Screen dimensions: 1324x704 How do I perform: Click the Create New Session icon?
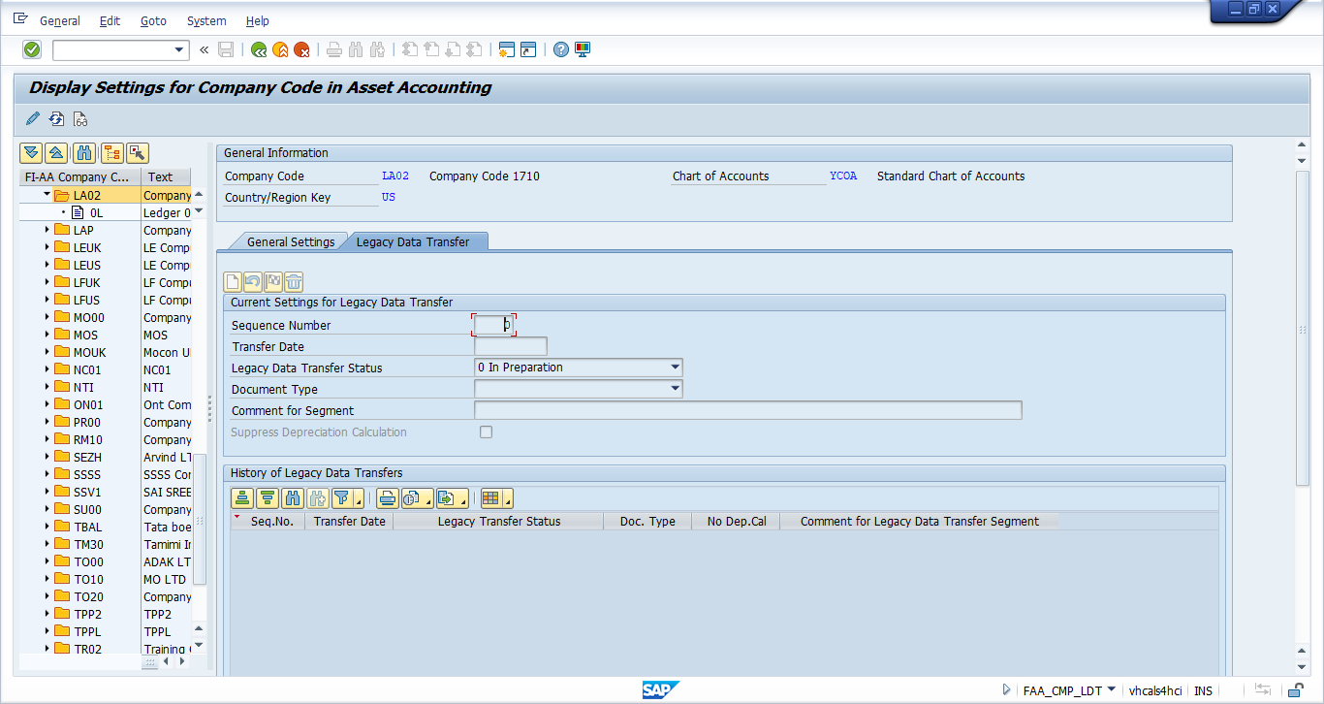click(507, 49)
